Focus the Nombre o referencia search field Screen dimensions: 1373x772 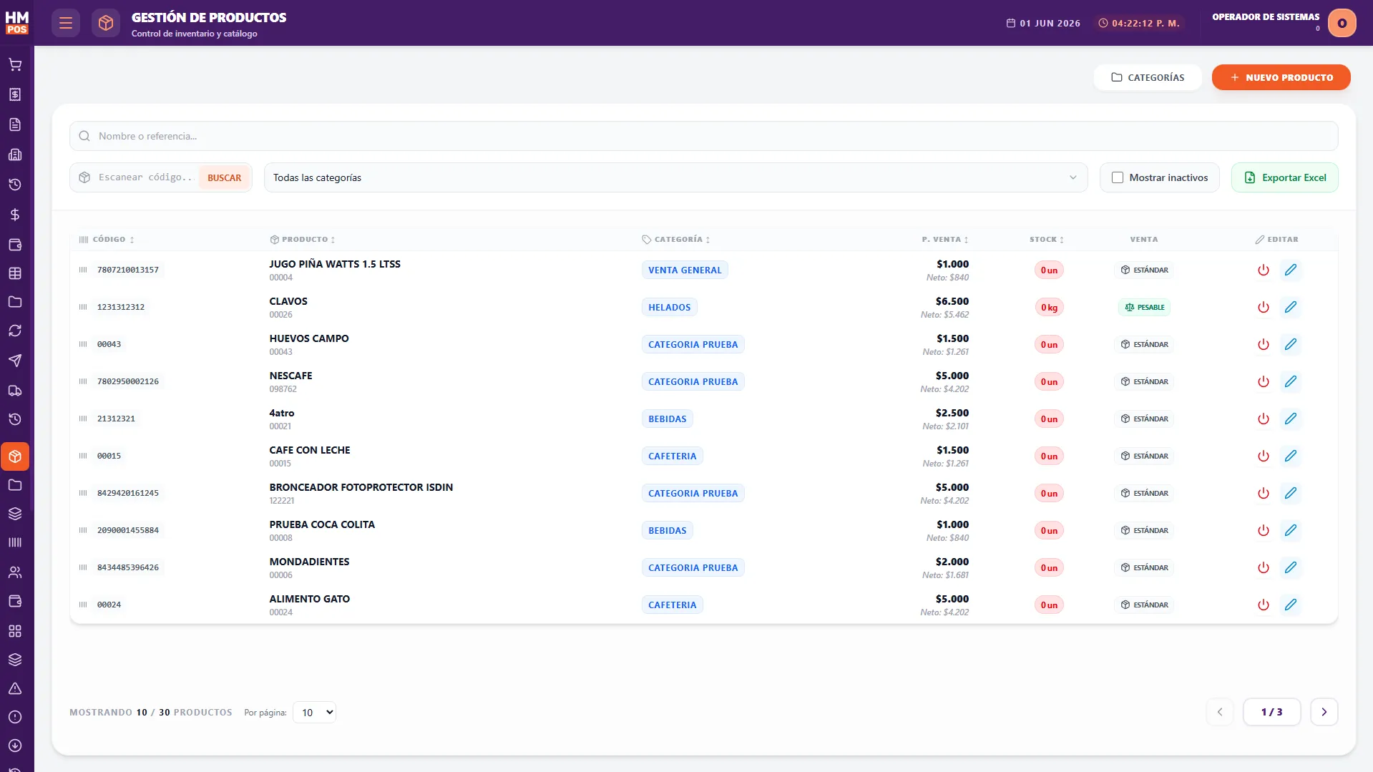click(x=703, y=136)
